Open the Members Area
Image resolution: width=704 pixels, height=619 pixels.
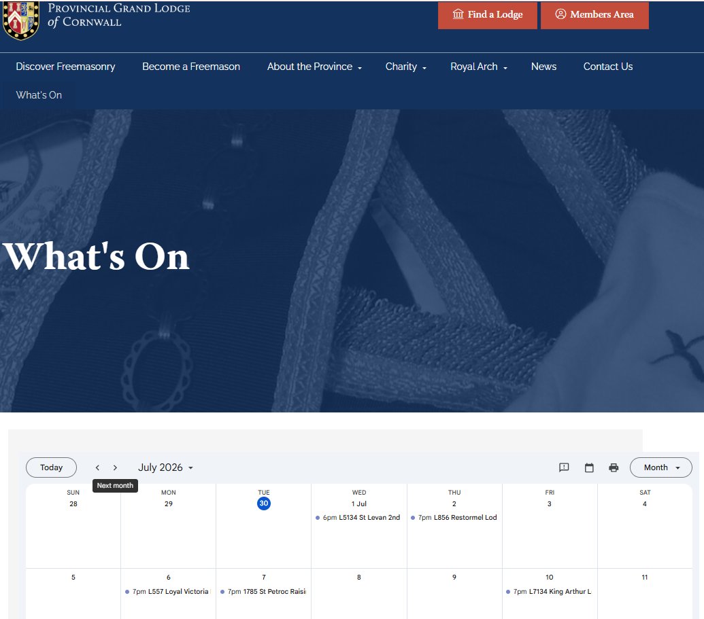(x=594, y=15)
